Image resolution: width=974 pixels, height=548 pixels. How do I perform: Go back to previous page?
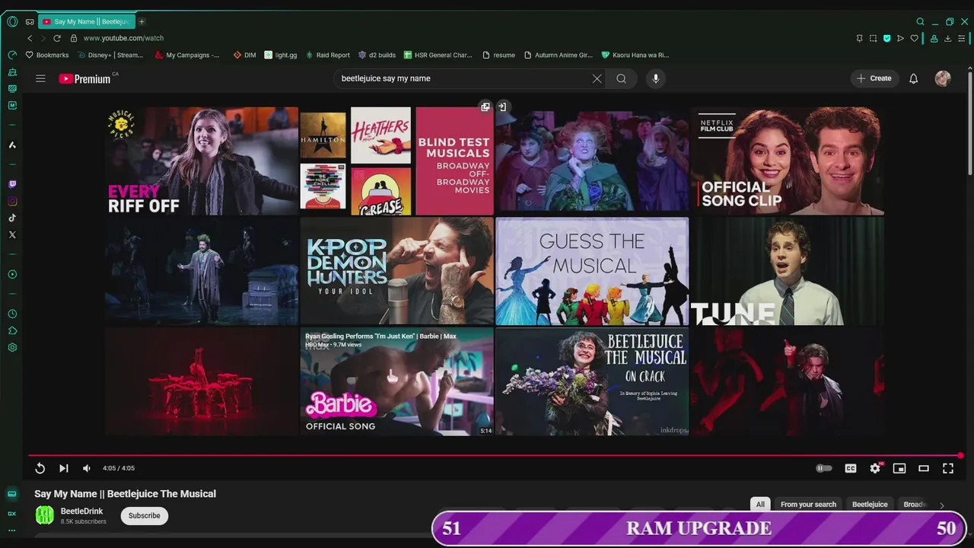(x=30, y=38)
